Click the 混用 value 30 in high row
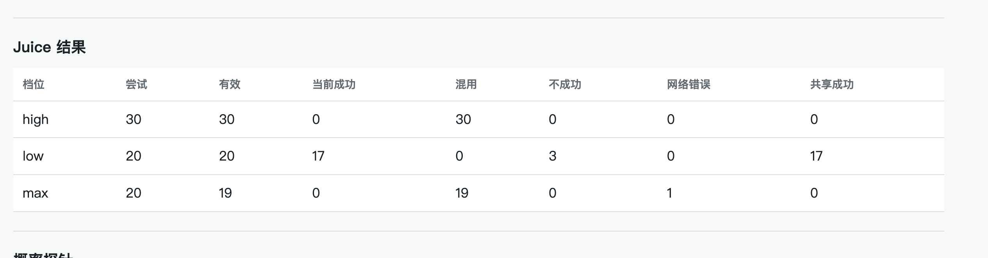Viewport: 988px width, 258px height. [x=463, y=119]
